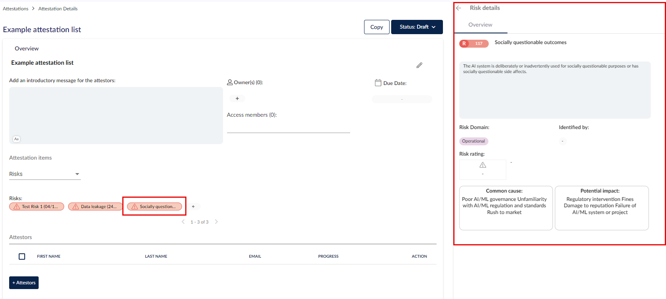
Task: Click the risk description text box
Action: pyautogui.click(x=555, y=90)
